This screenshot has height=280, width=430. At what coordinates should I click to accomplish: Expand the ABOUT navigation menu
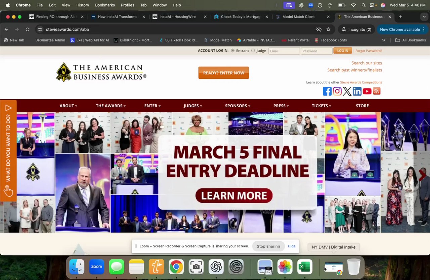click(68, 106)
